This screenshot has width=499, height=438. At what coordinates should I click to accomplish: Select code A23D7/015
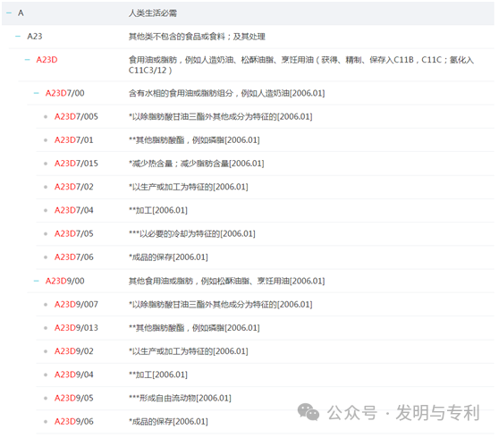[x=76, y=164]
